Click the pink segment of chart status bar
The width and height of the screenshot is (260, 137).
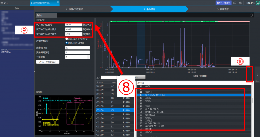(234, 22)
